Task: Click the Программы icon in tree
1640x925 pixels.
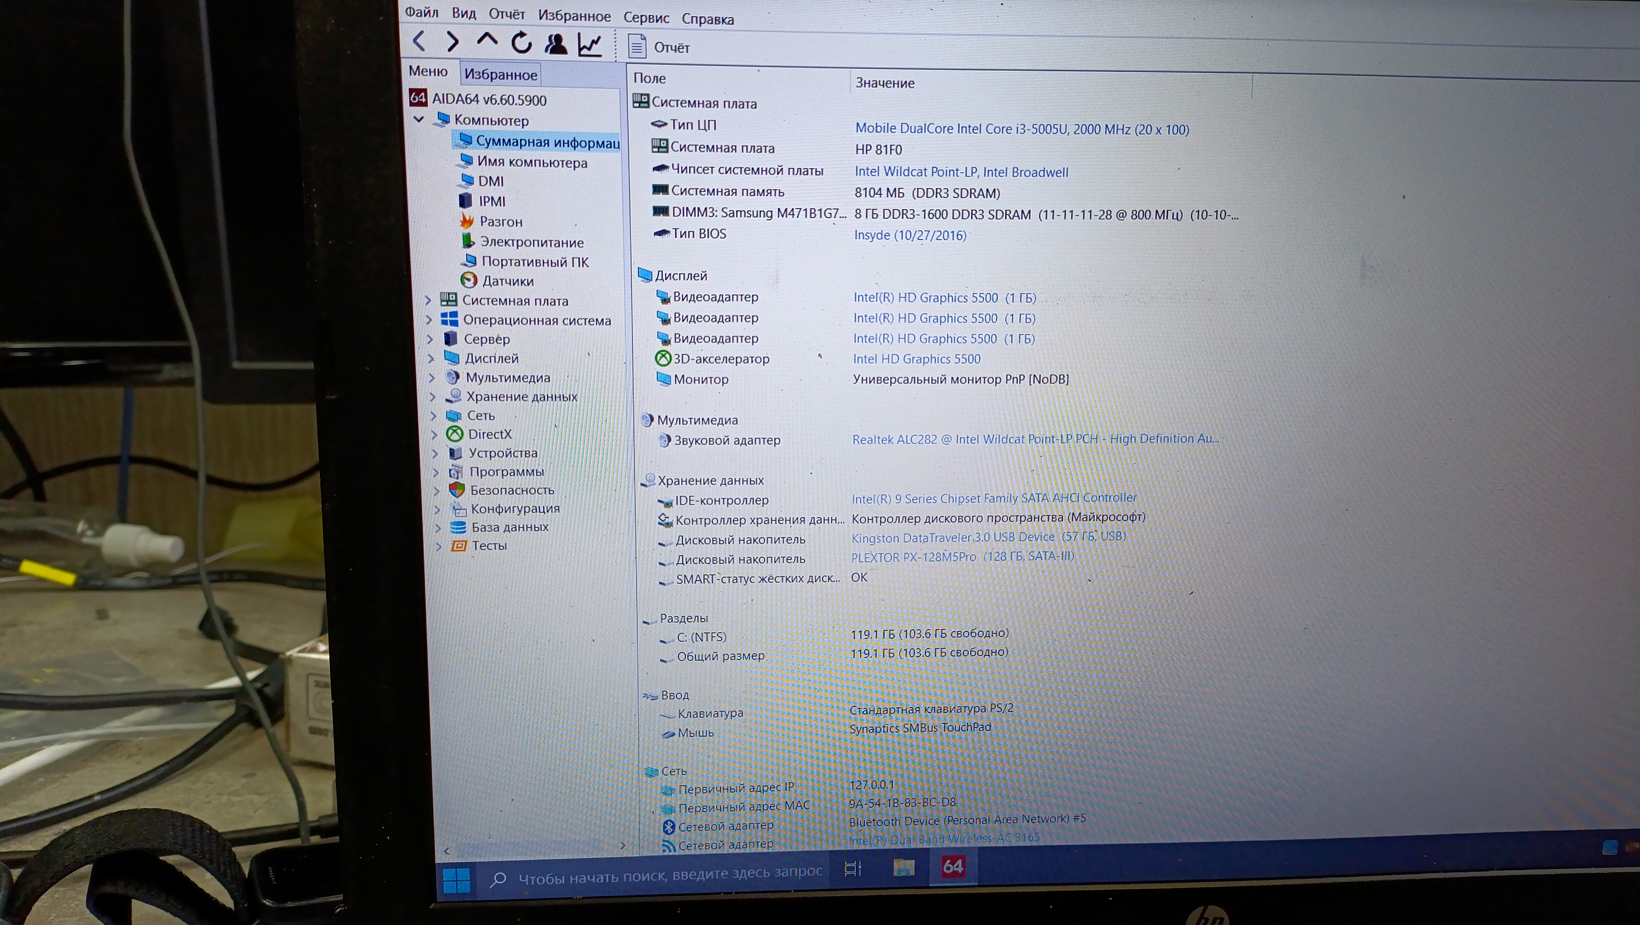Action: [456, 472]
